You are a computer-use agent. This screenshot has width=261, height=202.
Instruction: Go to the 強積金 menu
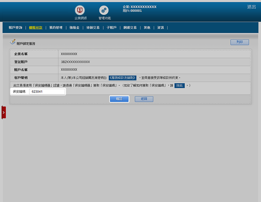coord(74,28)
